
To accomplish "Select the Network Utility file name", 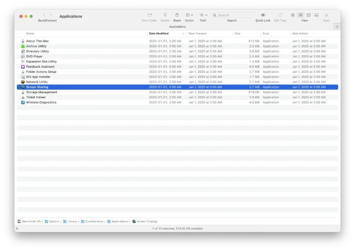I will point(37,82).
